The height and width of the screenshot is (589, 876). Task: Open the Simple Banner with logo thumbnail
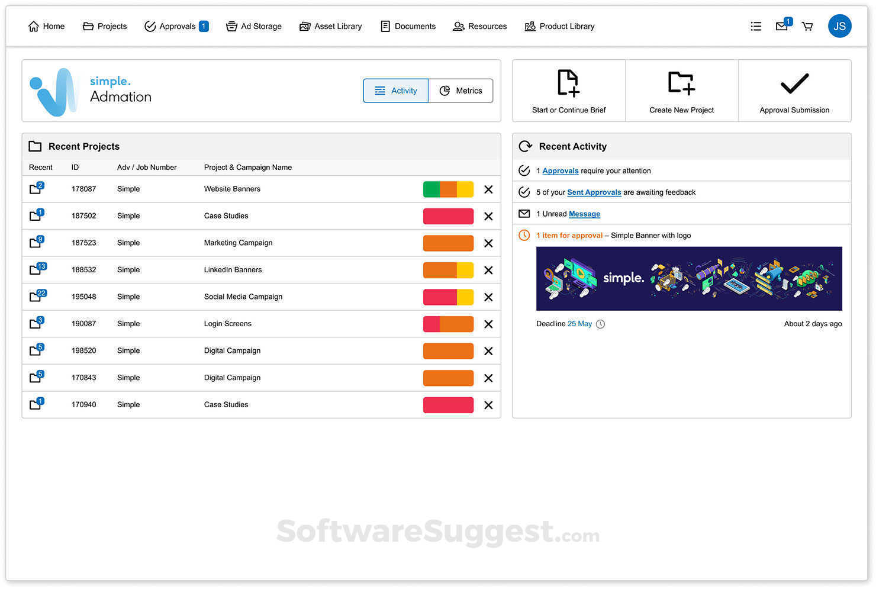689,279
